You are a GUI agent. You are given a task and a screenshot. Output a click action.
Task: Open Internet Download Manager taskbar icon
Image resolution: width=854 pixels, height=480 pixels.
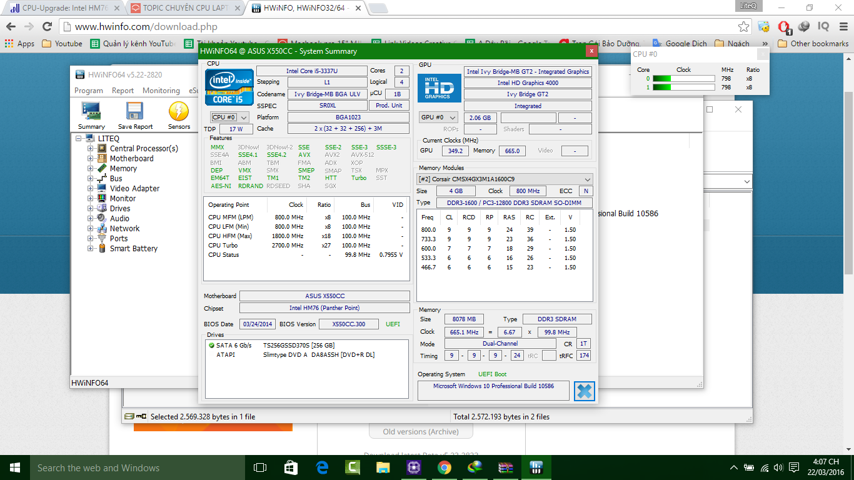pos(475,467)
